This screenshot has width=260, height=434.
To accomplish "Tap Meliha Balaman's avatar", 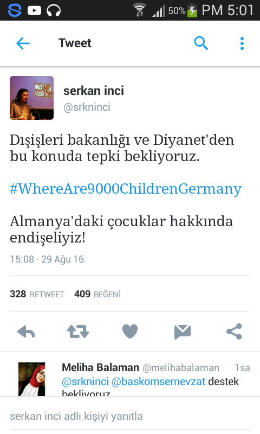I will (31, 379).
